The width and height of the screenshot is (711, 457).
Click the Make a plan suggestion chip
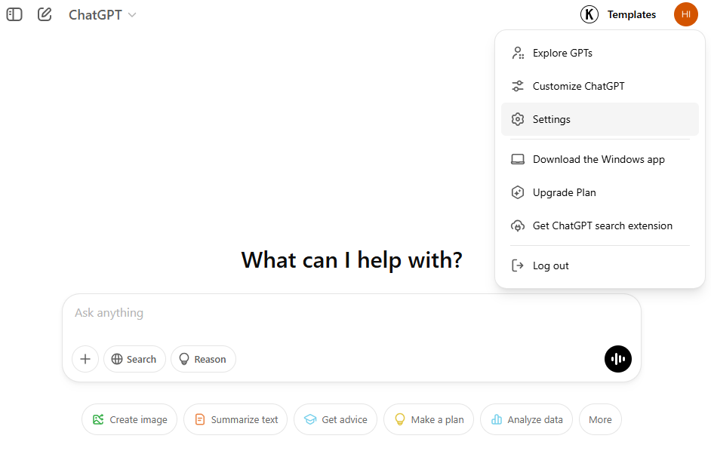[x=429, y=419]
